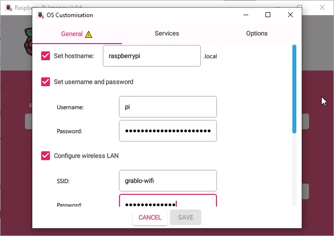Image resolution: width=334 pixels, height=236 pixels.
Task: Click the Set hostname label text
Action: (x=74, y=56)
